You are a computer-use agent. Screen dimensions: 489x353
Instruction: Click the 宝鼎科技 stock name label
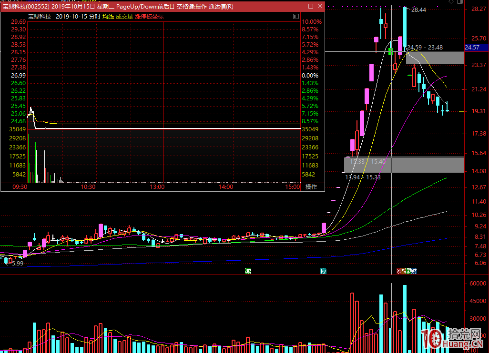39,16
